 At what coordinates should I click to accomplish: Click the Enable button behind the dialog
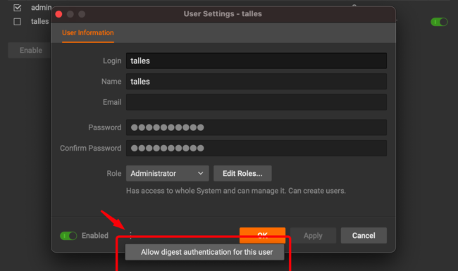click(31, 50)
